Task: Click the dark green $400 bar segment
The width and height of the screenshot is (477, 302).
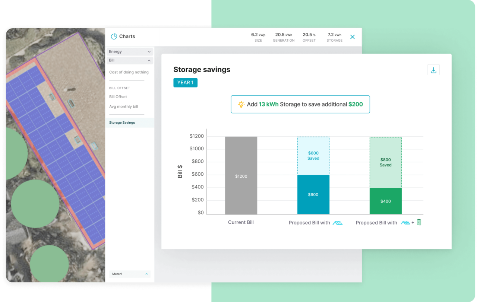Action: coord(385,201)
